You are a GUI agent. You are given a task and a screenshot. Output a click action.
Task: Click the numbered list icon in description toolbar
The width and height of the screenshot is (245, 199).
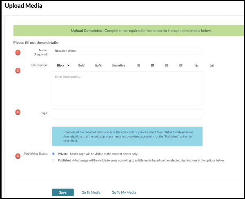click(x=138, y=66)
